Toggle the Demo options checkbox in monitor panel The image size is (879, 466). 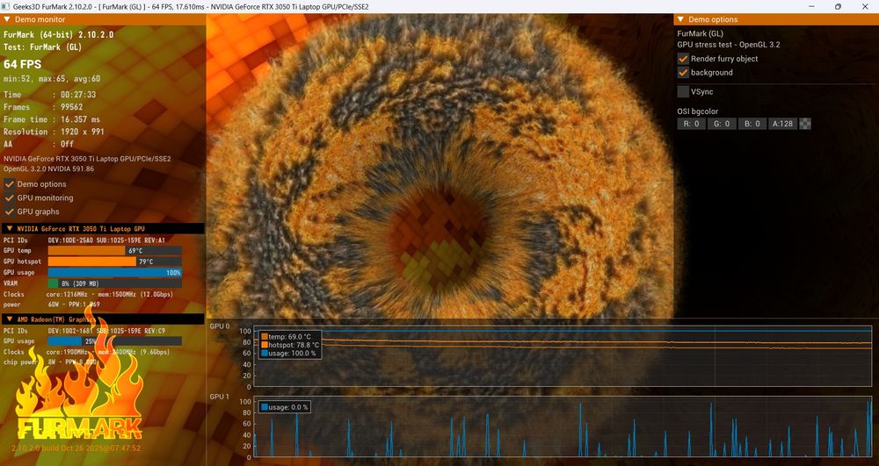coord(10,183)
